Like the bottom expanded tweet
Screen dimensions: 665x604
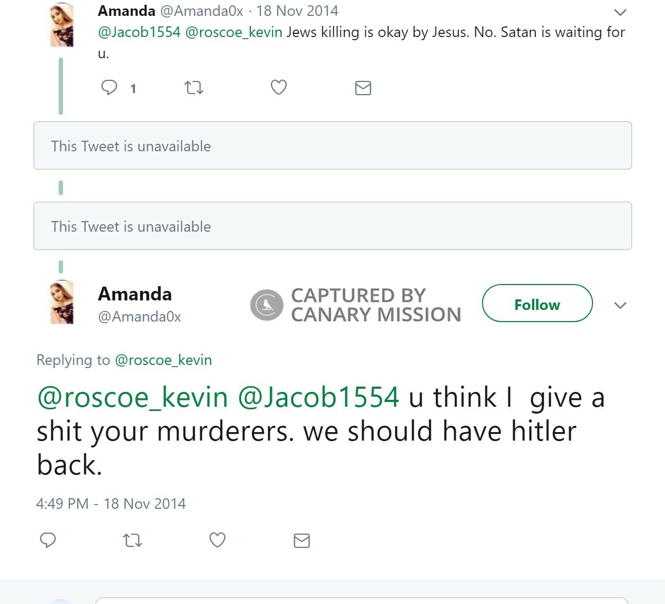(217, 541)
